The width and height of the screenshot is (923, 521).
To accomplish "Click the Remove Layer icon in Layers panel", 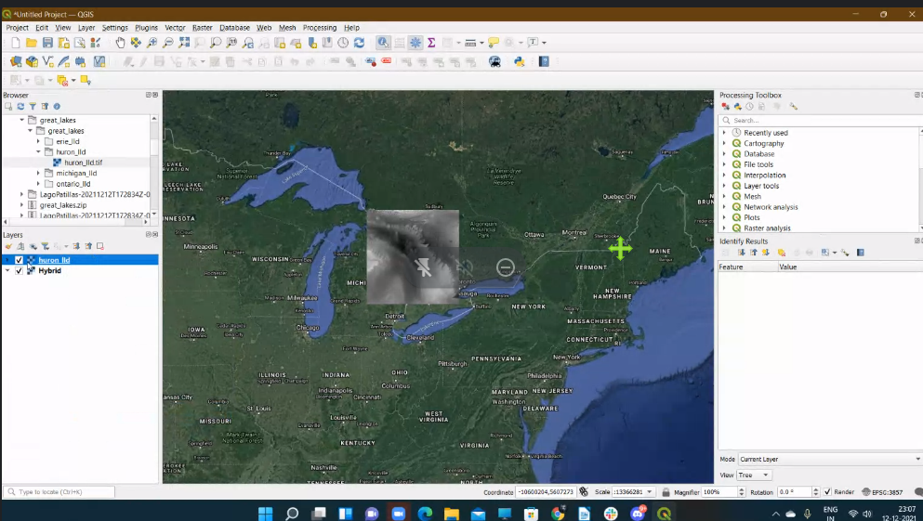I will pyautogui.click(x=100, y=246).
